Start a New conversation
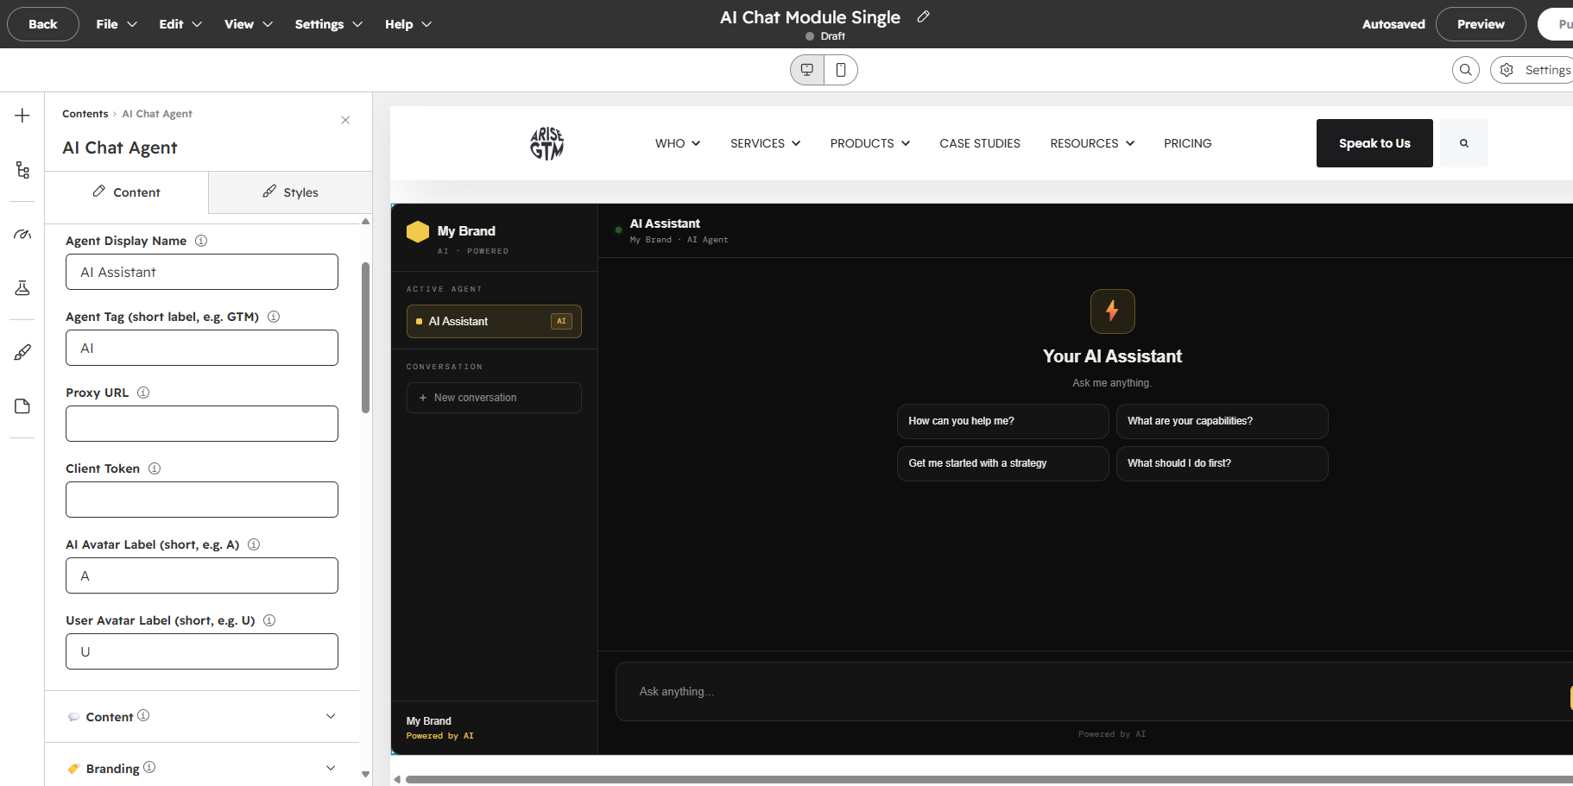1573x786 pixels. [494, 398]
